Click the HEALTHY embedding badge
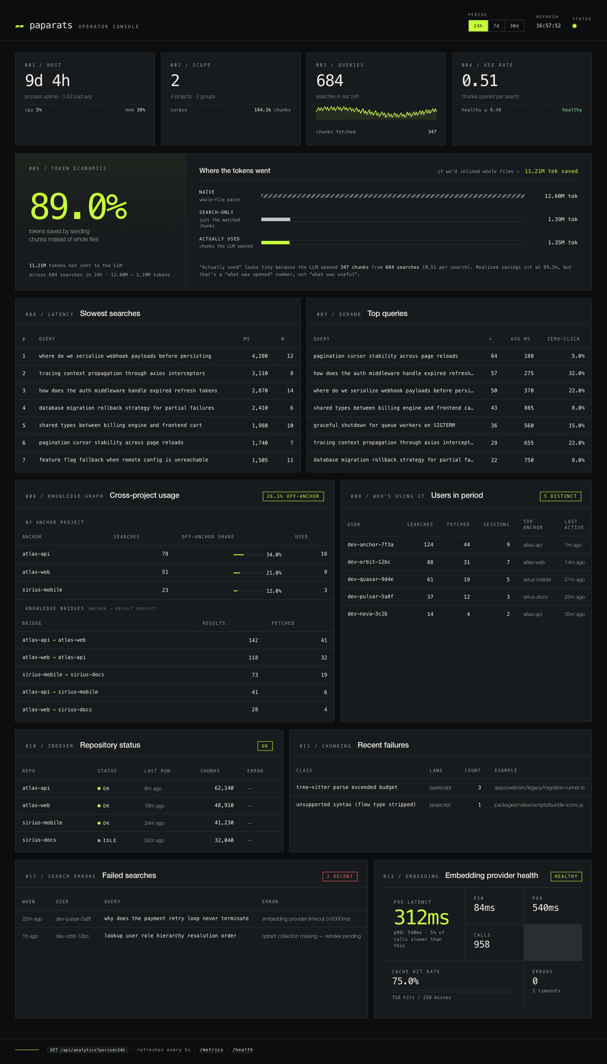Screen dimensions: 607x1064 (x=566, y=876)
